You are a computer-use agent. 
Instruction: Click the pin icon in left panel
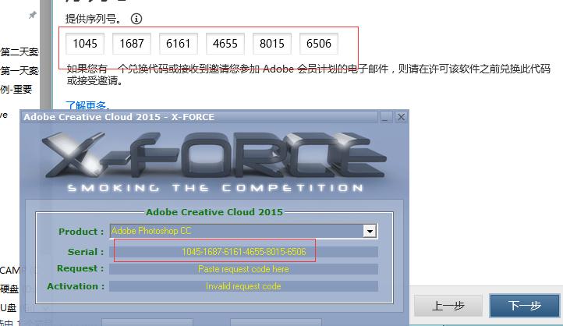(x=32, y=15)
